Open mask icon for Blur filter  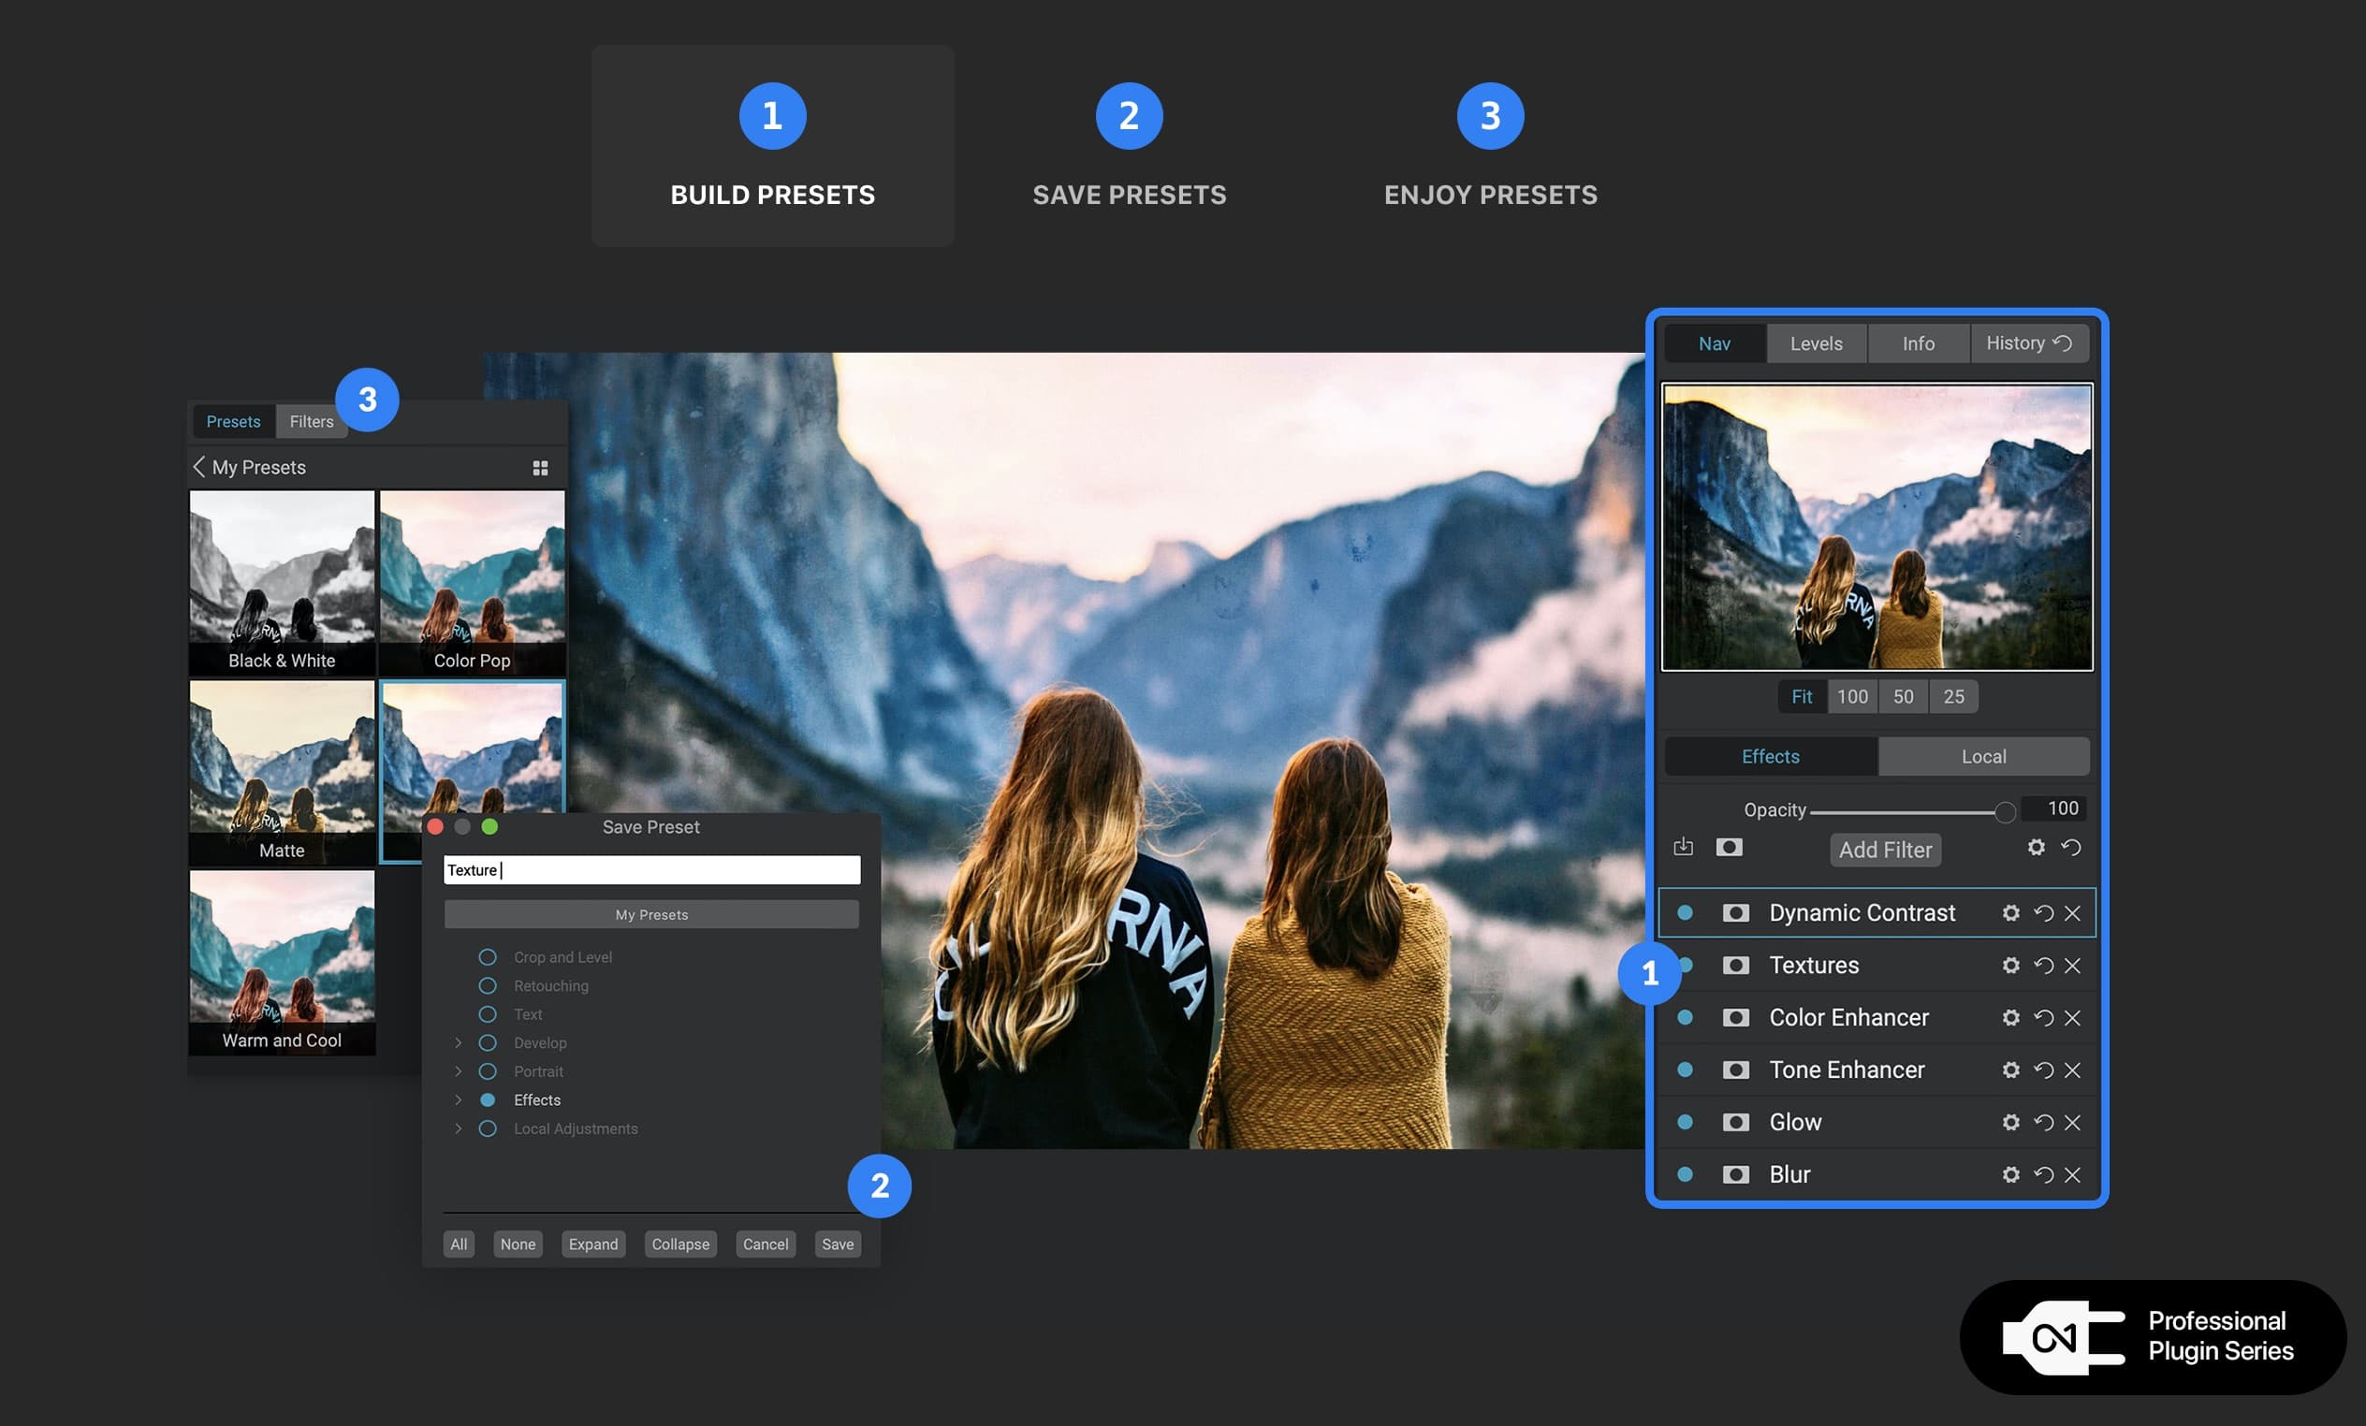click(1735, 1174)
